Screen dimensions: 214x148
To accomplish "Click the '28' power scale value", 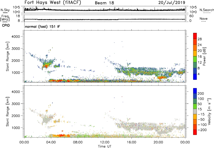I will [200, 39].
